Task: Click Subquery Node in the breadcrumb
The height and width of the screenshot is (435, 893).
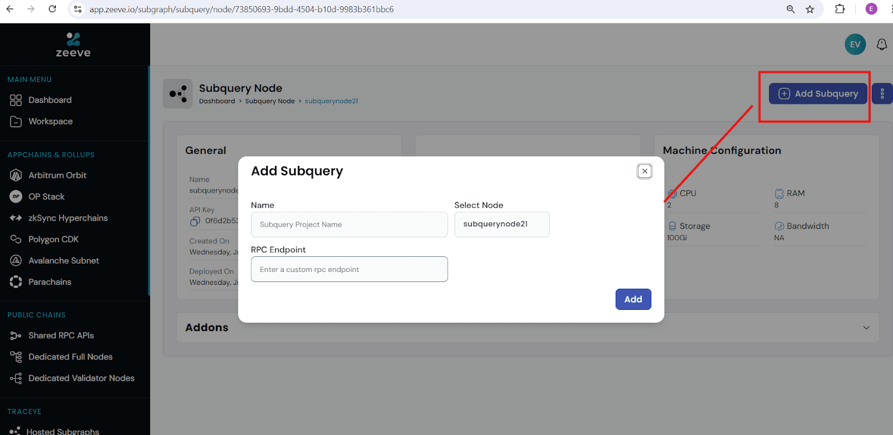Action: tap(270, 101)
